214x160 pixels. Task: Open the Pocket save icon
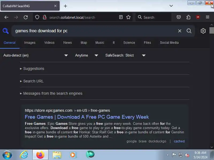tap(179, 17)
